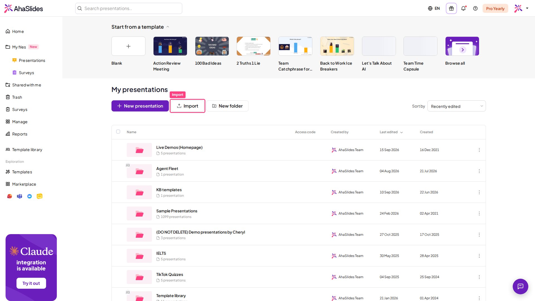The width and height of the screenshot is (535, 301).
Task: Open the account avatar dropdown
Action: [x=521, y=8]
